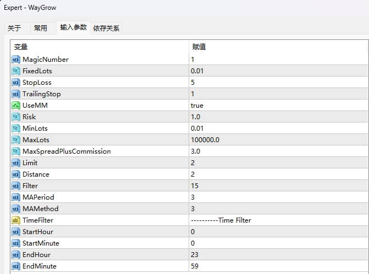Click the MagicNumber integer type icon
The image size is (369, 274).
pos(15,59)
